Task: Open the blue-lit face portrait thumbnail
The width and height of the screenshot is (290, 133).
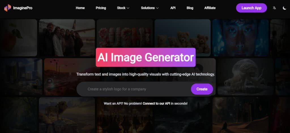Action: tap(240, 38)
